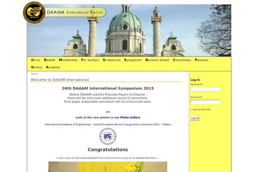Open the For Authors menu

90,60
